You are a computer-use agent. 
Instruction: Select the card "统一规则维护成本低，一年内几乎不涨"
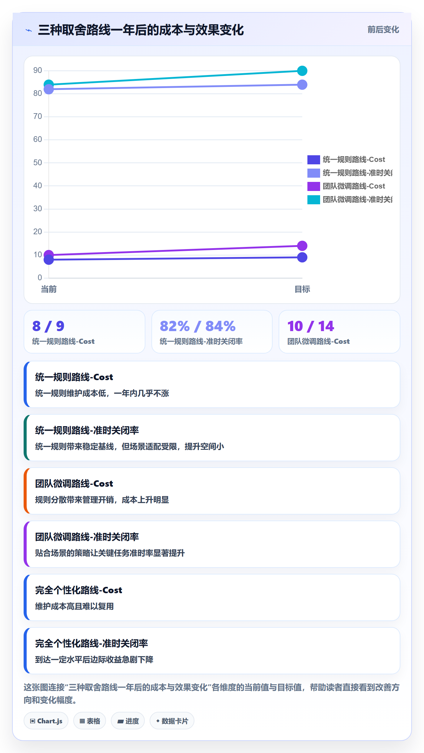click(212, 384)
